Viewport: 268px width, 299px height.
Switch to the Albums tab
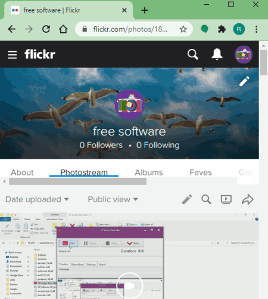149,172
